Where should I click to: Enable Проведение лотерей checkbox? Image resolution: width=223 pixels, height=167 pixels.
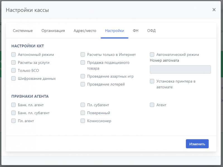coord(83,84)
